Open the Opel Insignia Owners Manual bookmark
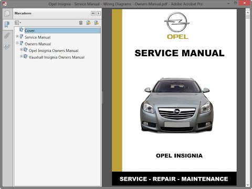Image resolution: width=252 pixels, height=189 pixels. point(54,50)
